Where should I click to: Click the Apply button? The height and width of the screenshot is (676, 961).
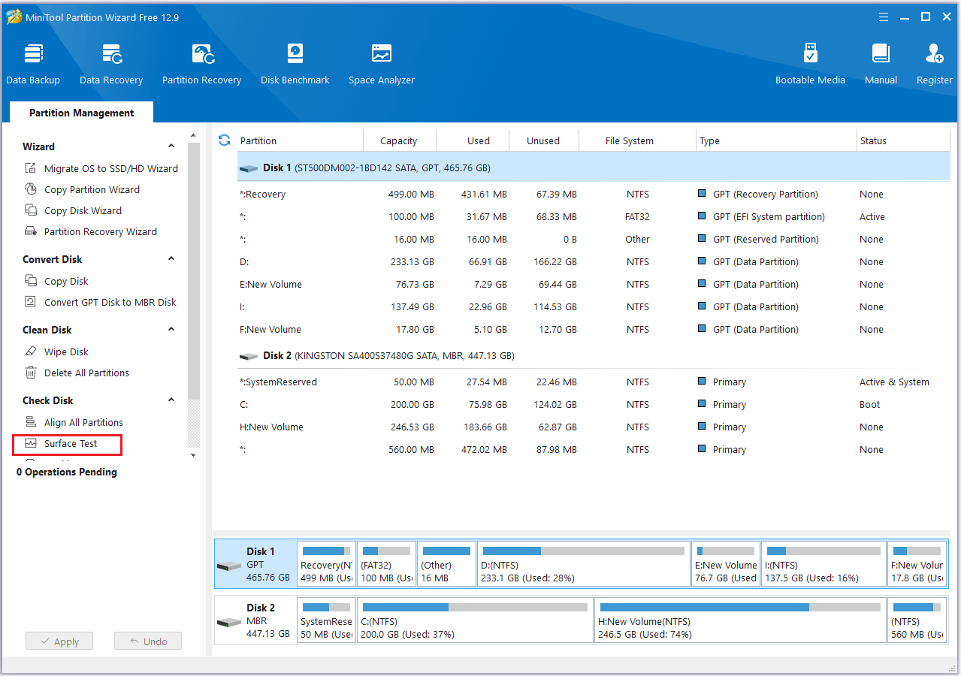[x=59, y=641]
